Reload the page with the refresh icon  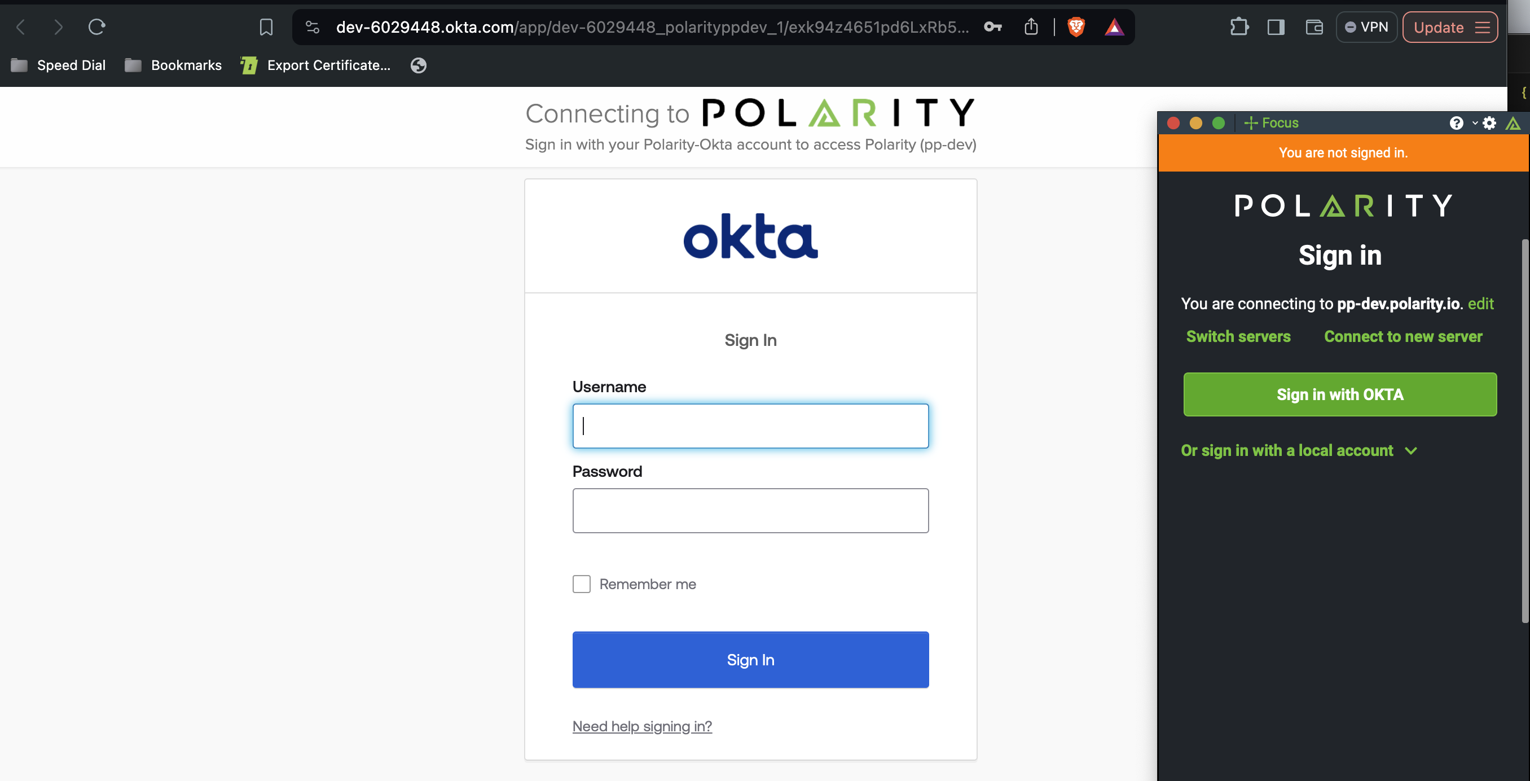click(97, 27)
